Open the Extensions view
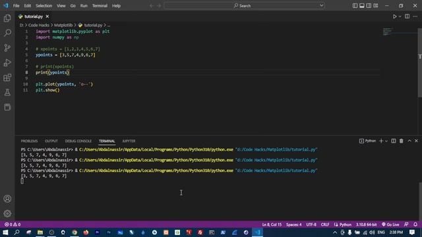This screenshot has width=422, height=237. (7, 78)
